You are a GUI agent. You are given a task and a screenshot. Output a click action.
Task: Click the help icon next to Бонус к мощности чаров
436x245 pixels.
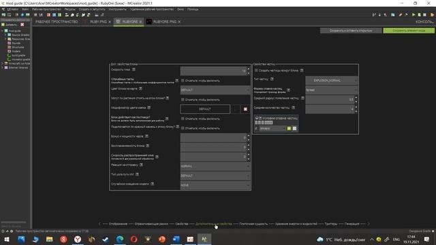(146, 136)
